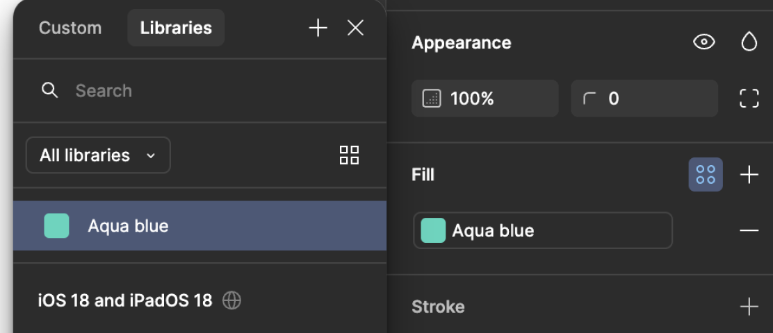This screenshot has height=333, width=773.
Task: Open blend mode droplet icon
Action: tap(749, 42)
